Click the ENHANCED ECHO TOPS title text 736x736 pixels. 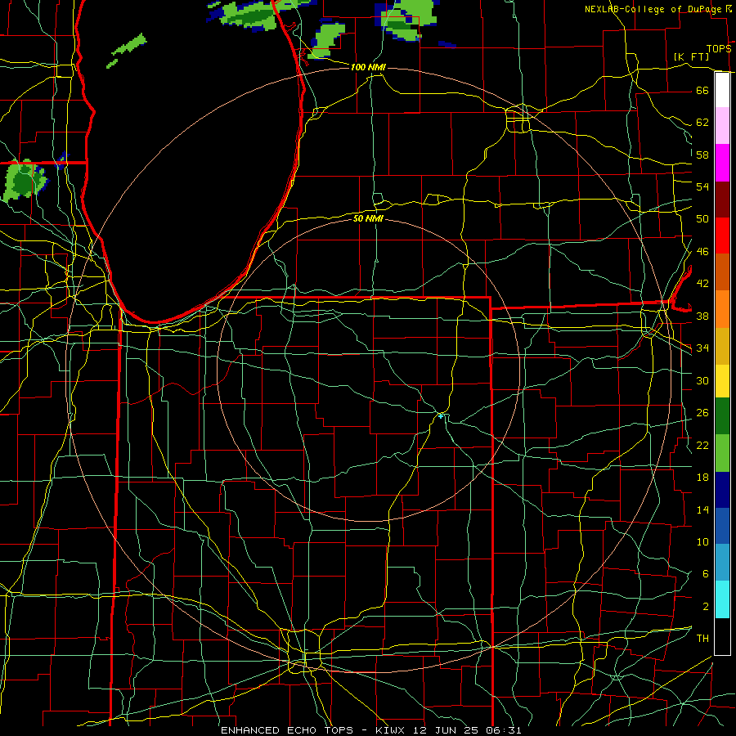(287, 730)
